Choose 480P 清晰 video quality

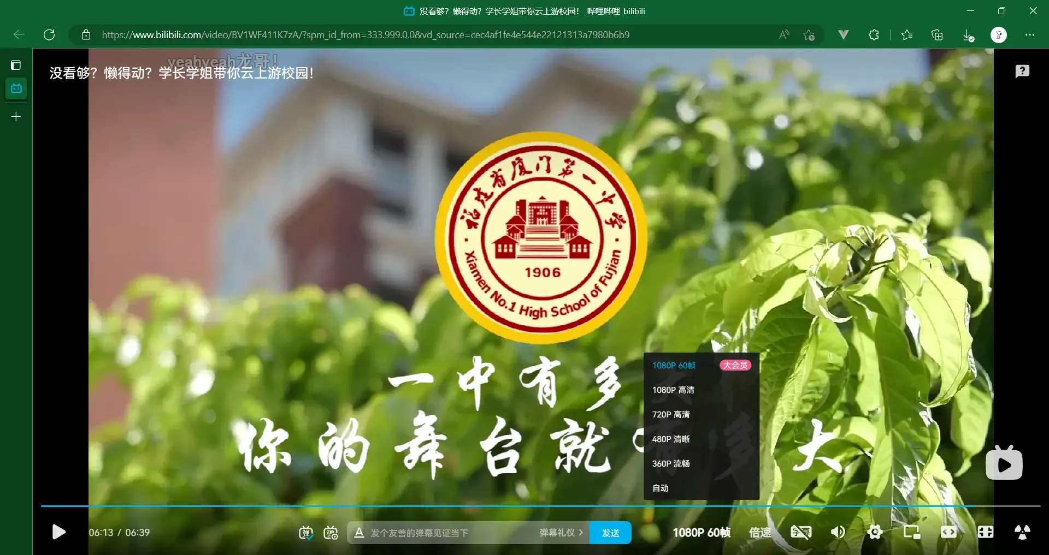pos(702,439)
